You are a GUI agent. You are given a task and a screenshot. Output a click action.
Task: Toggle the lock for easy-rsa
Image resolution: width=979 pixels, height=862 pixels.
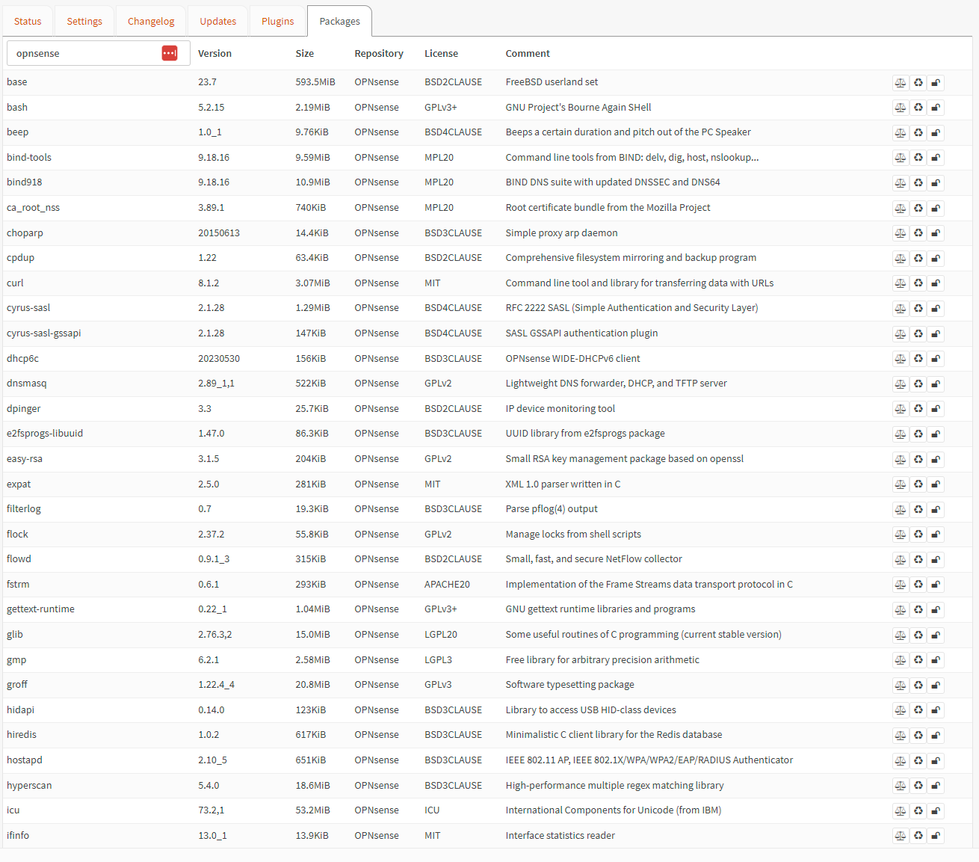[936, 460]
